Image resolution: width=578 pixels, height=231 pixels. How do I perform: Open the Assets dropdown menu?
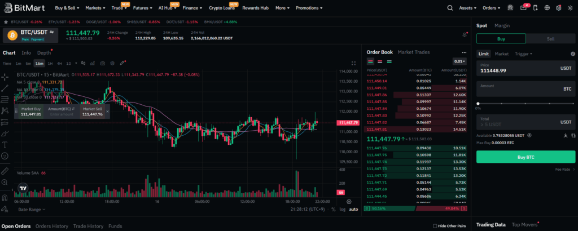(x=467, y=8)
